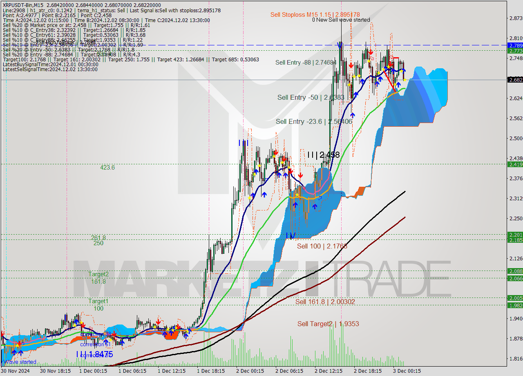
Task: Select the '3 Dec 00:15' time axis label
Action: click(x=407, y=371)
